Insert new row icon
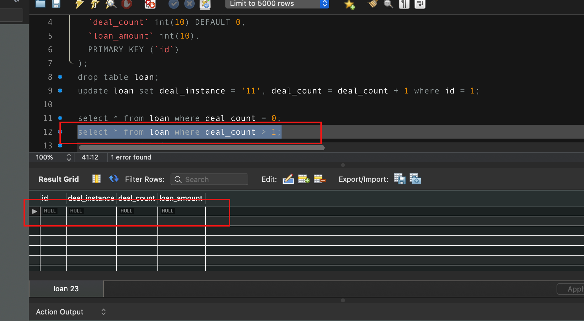The width and height of the screenshot is (584, 321). (304, 179)
